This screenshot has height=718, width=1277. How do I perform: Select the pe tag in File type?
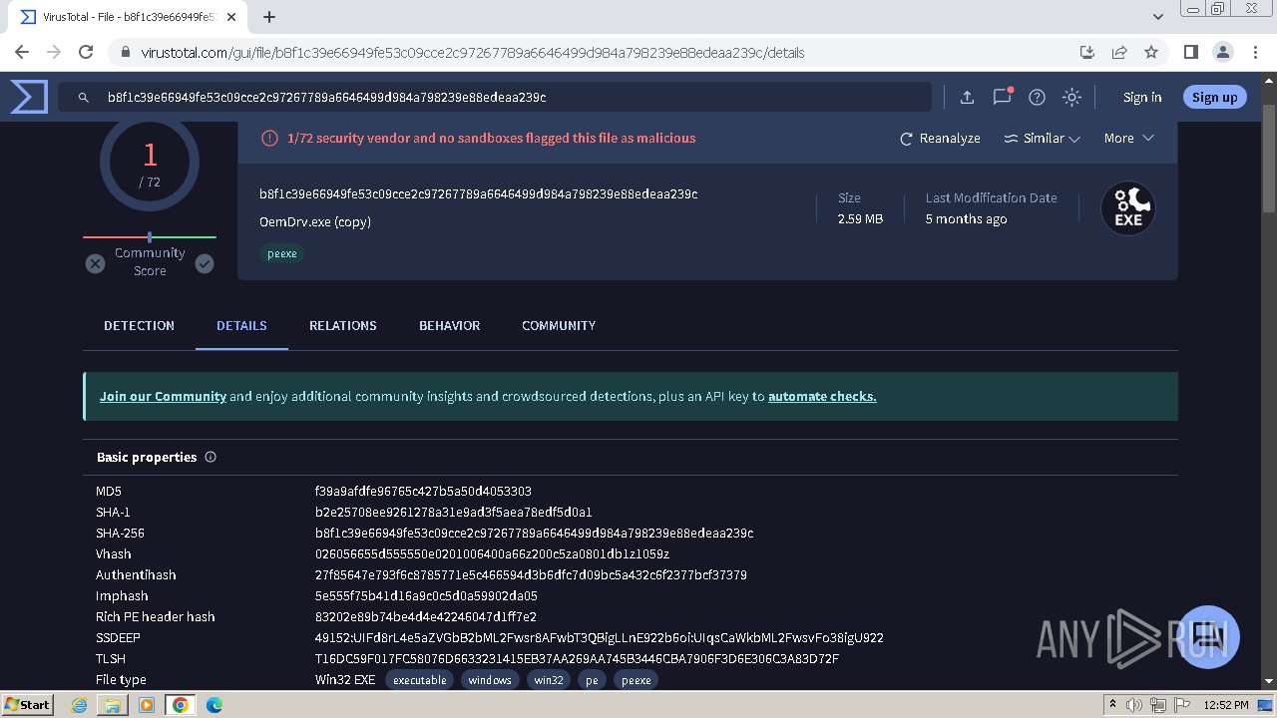592,680
